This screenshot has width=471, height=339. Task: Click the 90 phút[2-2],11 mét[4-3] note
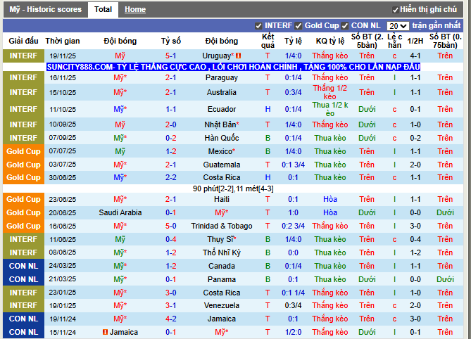point(233,188)
